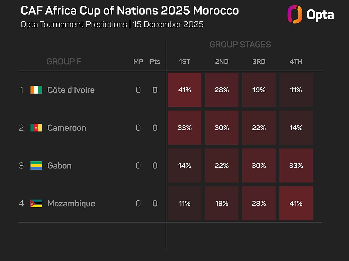The width and height of the screenshot is (349, 261).
Task: Click the MP column header
Action: click(x=138, y=61)
